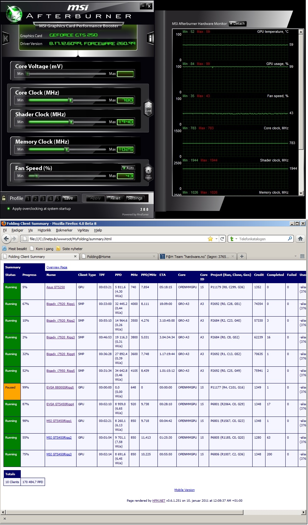Click hardware monitor scrollbar down arrow
308x525 pixels.
tap(301, 193)
